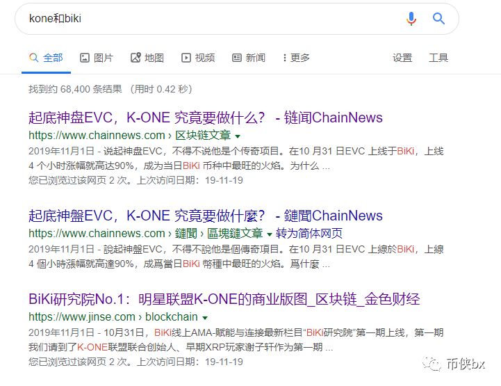Open result 起底神盤EVC 鏈聞ChainNews traditional
The width and height of the screenshot is (501, 386).
point(206,216)
